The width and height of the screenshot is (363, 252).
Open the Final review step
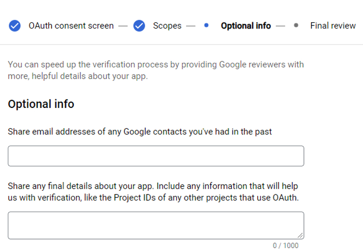(333, 26)
